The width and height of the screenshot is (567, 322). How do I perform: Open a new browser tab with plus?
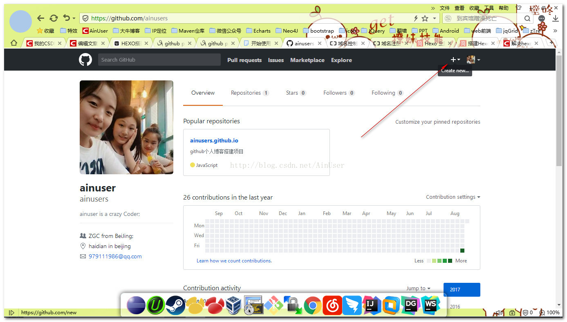[x=551, y=42]
